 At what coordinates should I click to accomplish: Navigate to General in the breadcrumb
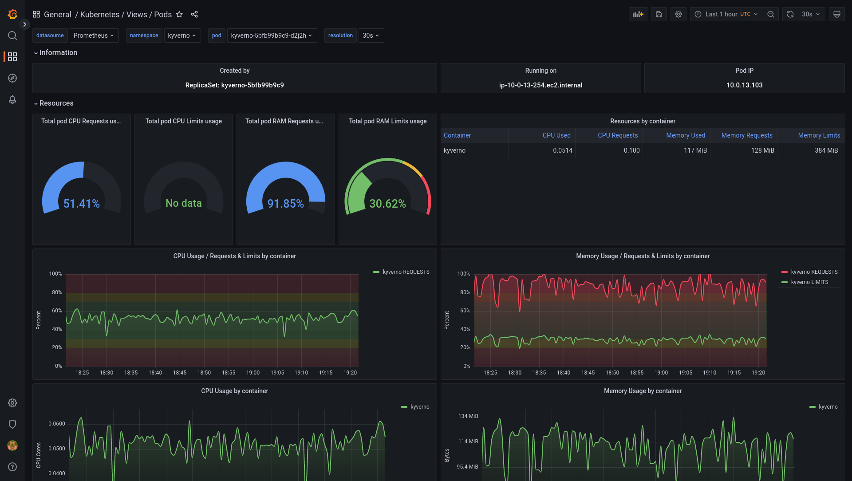[x=58, y=14]
